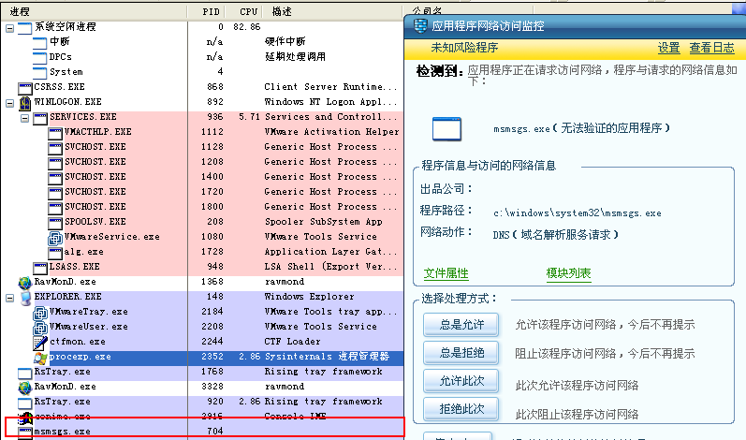Sort by the PID column header
The image size is (746, 440).
click(207, 11)
